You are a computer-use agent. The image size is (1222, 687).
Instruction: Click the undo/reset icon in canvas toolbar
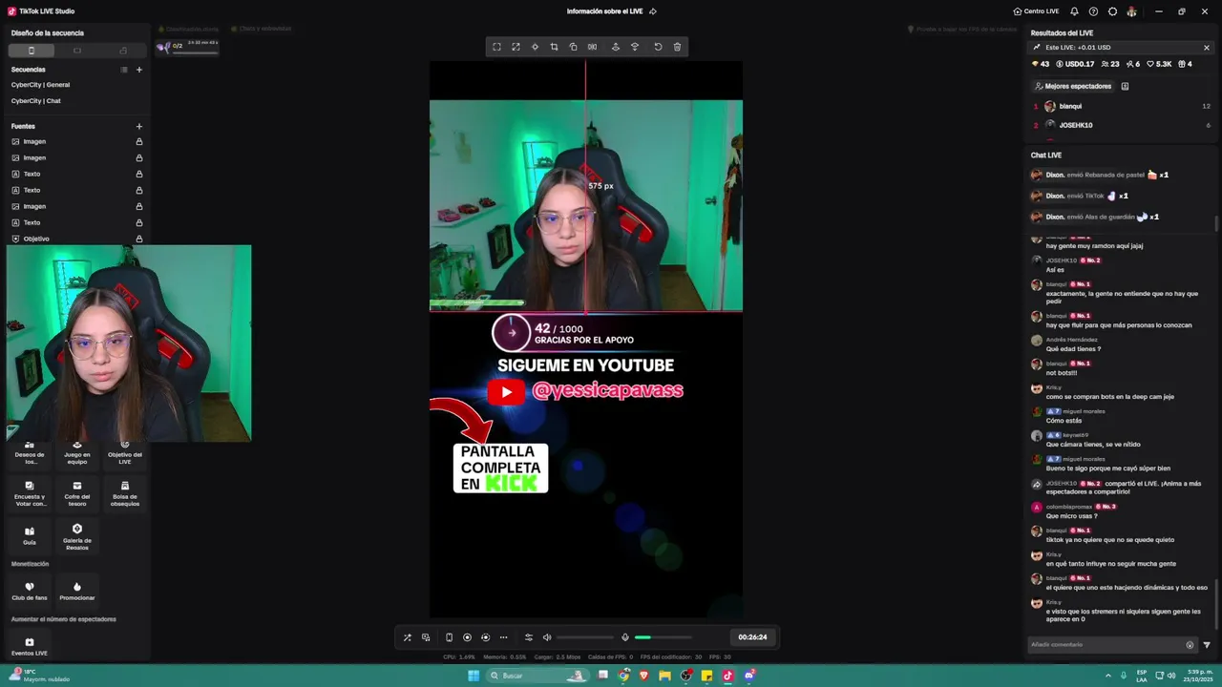coord(658,47)
